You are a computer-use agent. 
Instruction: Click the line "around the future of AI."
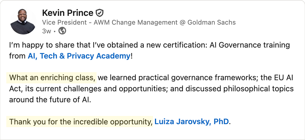[x=50, y=100]
